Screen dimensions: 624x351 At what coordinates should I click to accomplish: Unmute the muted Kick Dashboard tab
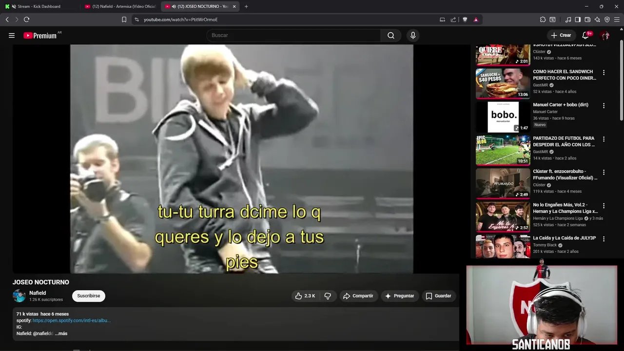click(x=14, y=6)
